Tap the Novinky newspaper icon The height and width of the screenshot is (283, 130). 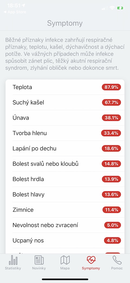point(39,260)
